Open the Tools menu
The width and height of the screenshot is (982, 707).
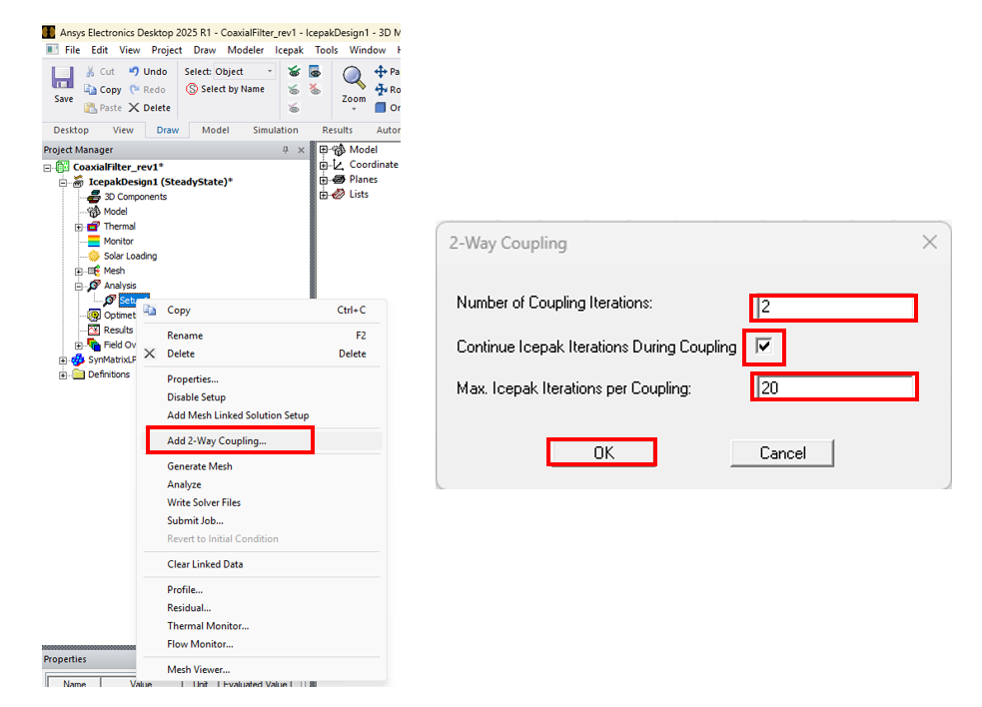(x=327, y=50)
